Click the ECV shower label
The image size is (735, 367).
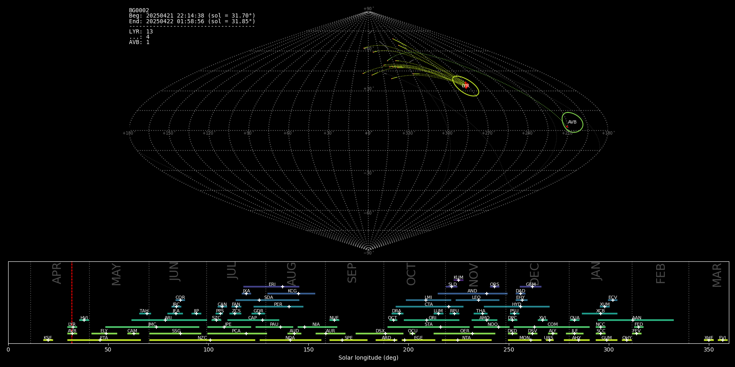tap(612, 298)
